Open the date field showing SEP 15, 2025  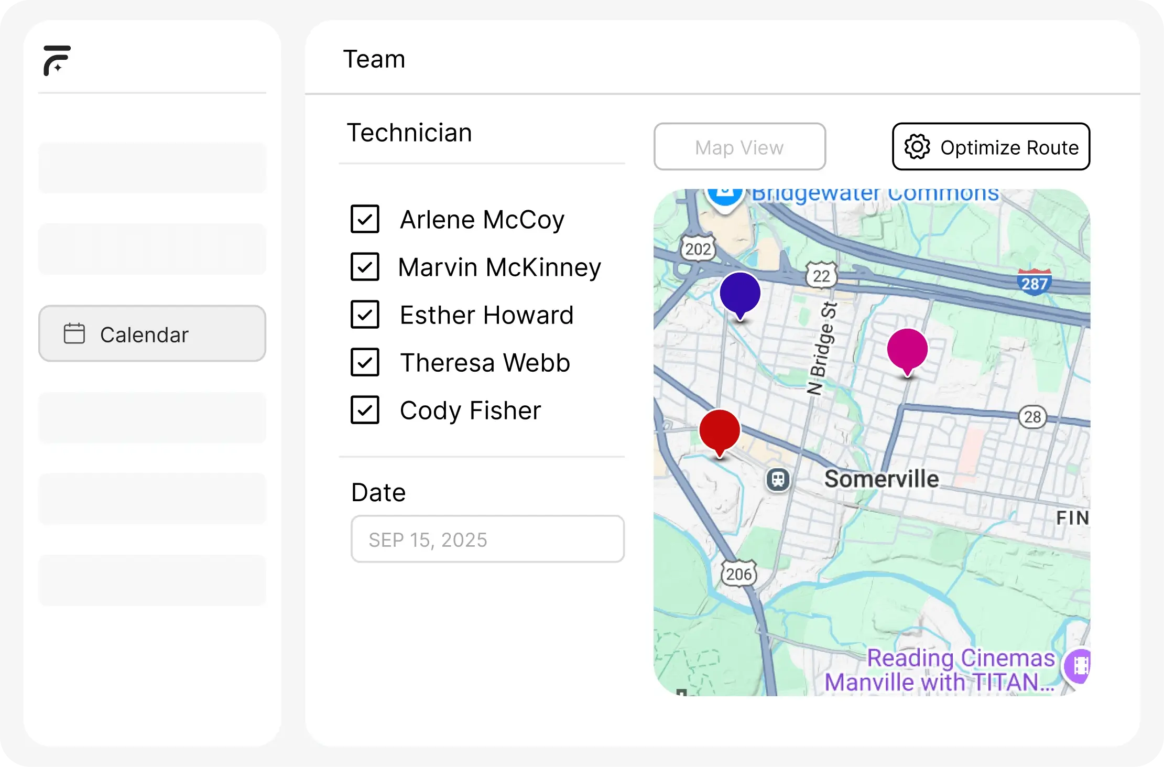[487, 539]
